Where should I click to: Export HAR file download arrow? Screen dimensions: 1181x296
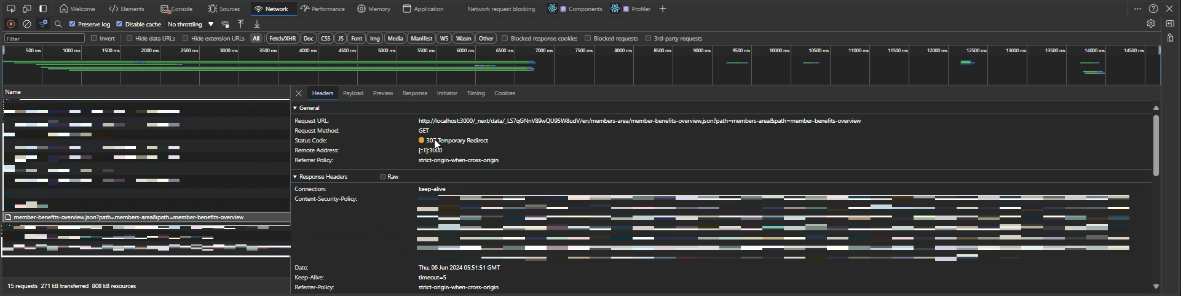pyautogui.click(x=257, y=24)
